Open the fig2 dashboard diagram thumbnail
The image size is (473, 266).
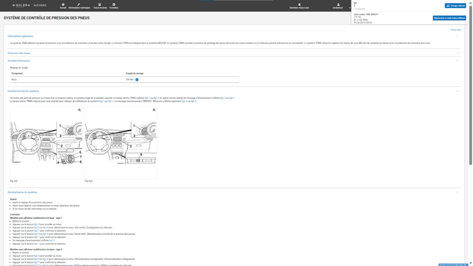click(x=121, y=143)
